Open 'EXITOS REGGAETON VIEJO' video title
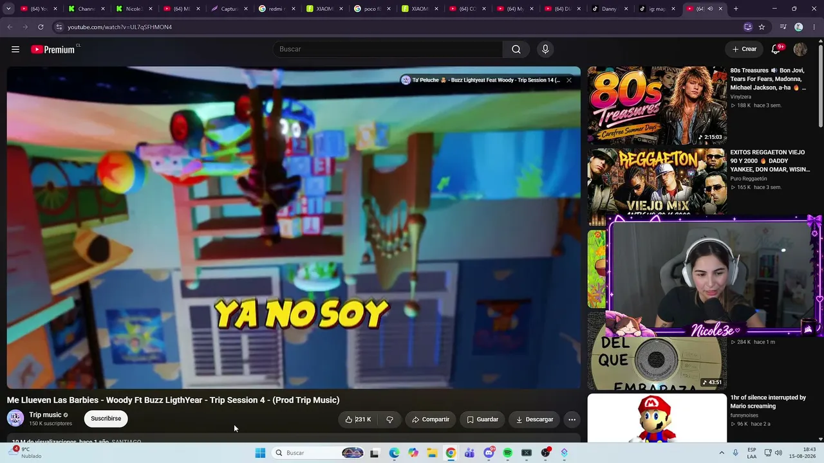This screenshot has height=463, width=824. (770, 161)
